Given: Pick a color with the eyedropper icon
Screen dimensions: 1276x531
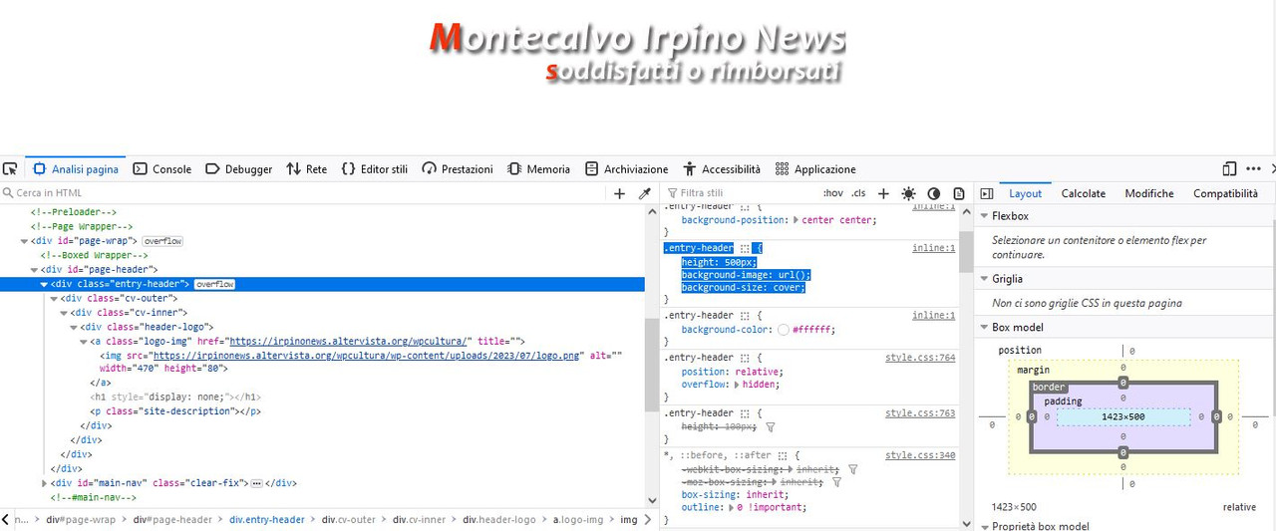Looking at the screenshot, I should [x=644, y=193].
